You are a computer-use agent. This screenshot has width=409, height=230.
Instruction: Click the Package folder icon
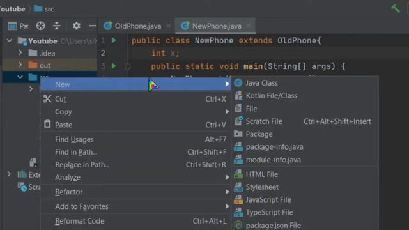pyautogui.click(x=238, y=134)
